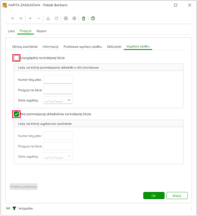Print the benefit card
Screen dimensions: 197x216
coord(66,18)
